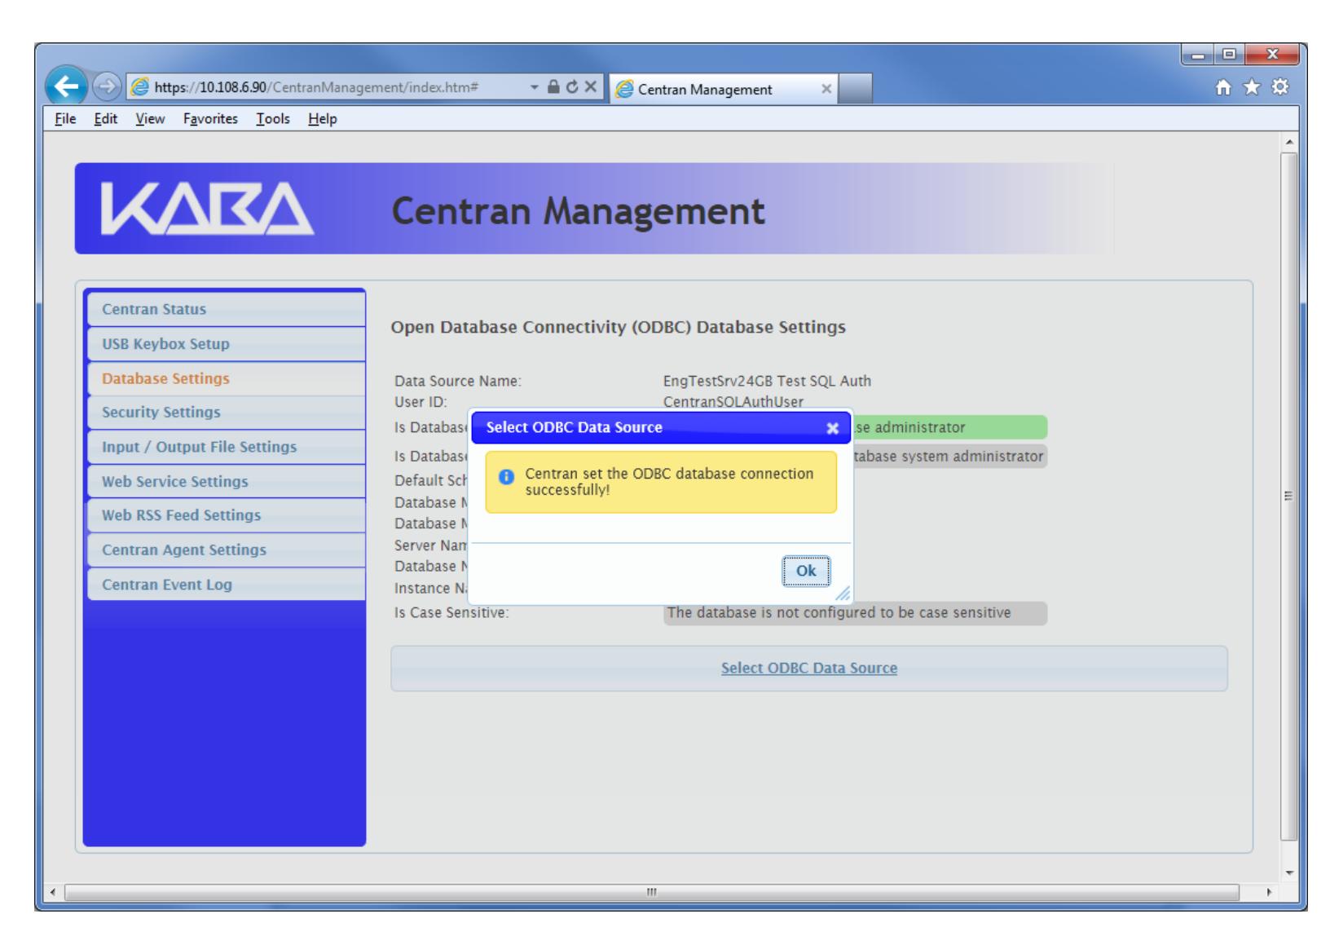Click the Select ODBC Data Source link
This screenshot has width=1330, height=936.
809,669
